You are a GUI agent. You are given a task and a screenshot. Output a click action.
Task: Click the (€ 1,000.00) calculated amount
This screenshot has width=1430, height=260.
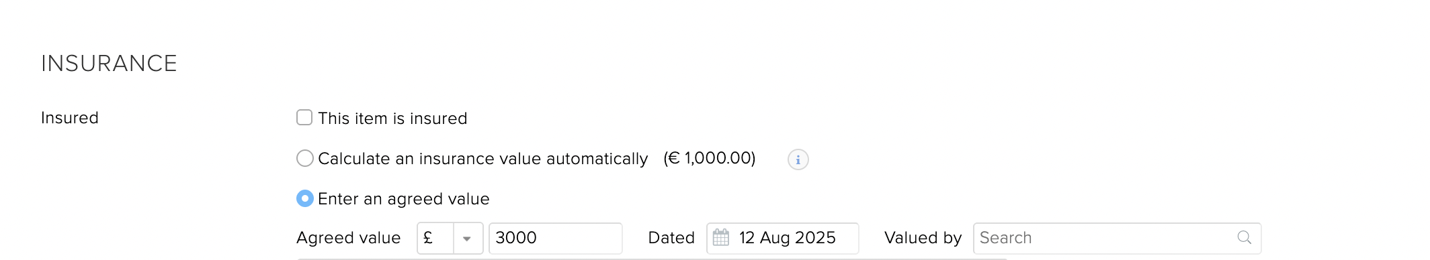click(710, 158)
